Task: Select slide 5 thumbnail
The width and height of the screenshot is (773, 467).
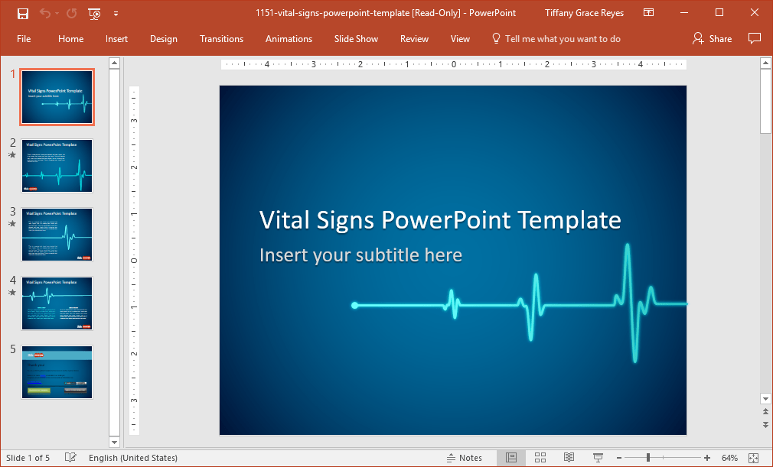Action: click(57, 372)
